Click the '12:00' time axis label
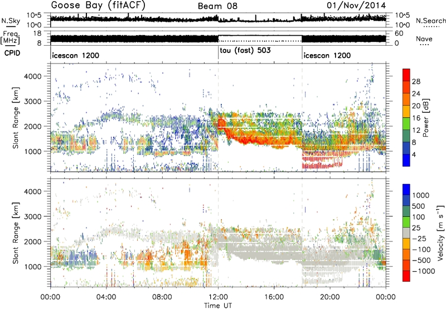 218,297
